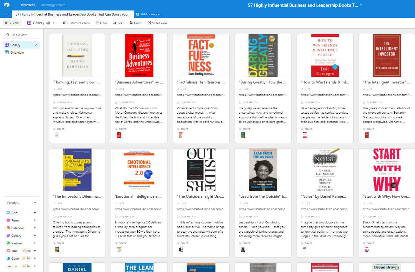The width and height of the screenshot is (415, 272).
Task: Add a new Section with plus
Action: point(35,266)
